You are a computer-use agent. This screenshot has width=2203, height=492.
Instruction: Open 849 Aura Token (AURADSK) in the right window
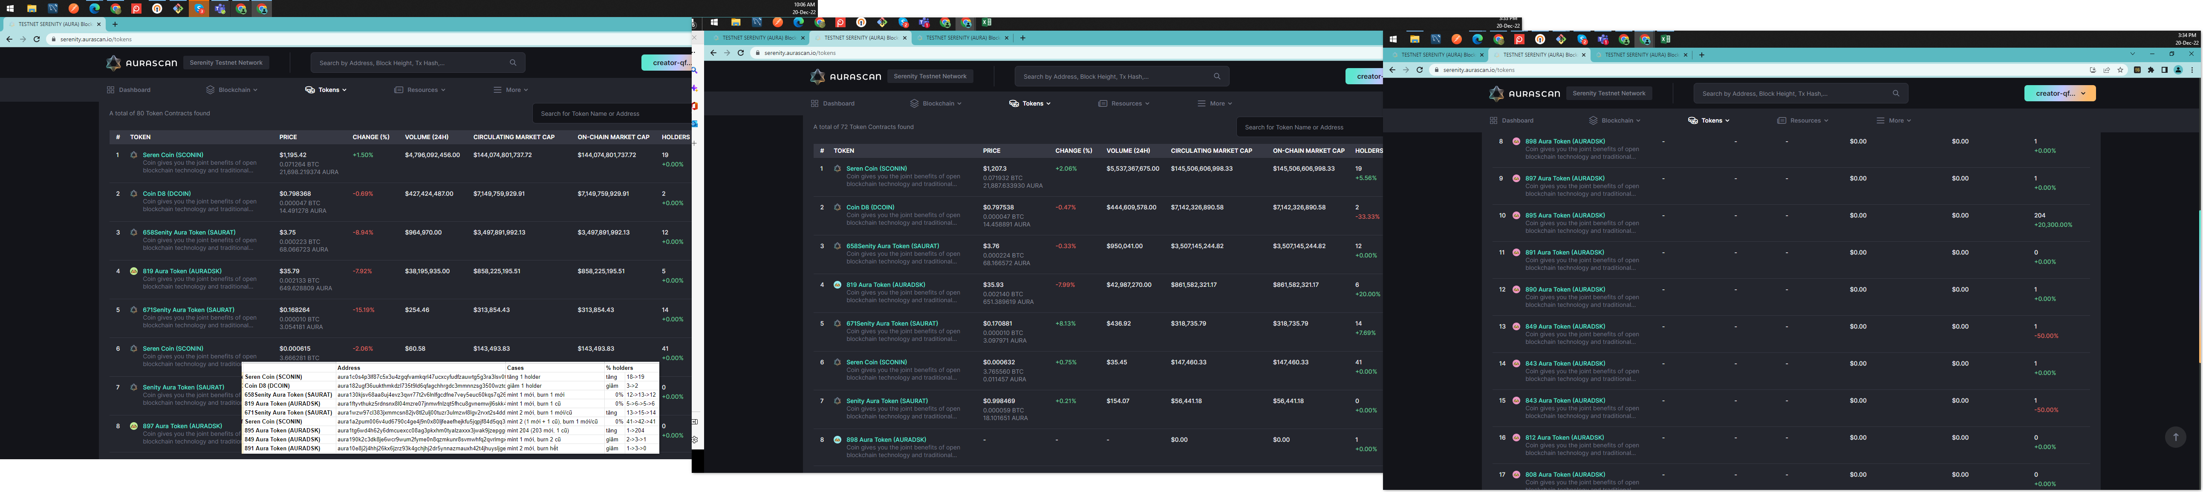click(x=1565, y=326)
